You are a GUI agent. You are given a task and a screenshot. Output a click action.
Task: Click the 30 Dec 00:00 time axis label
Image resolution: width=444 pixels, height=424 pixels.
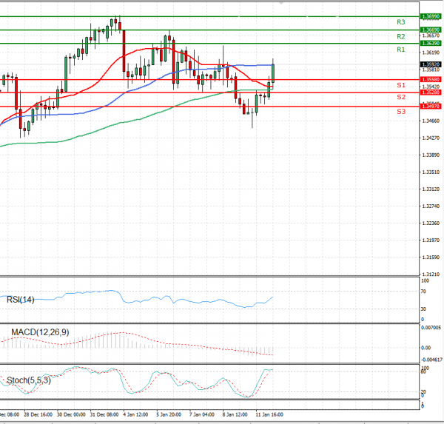click(72, 415)
